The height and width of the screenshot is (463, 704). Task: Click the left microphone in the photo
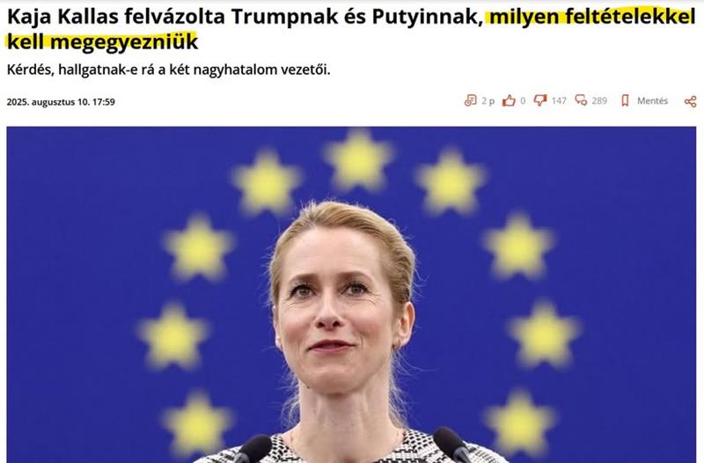click(253, 450)
